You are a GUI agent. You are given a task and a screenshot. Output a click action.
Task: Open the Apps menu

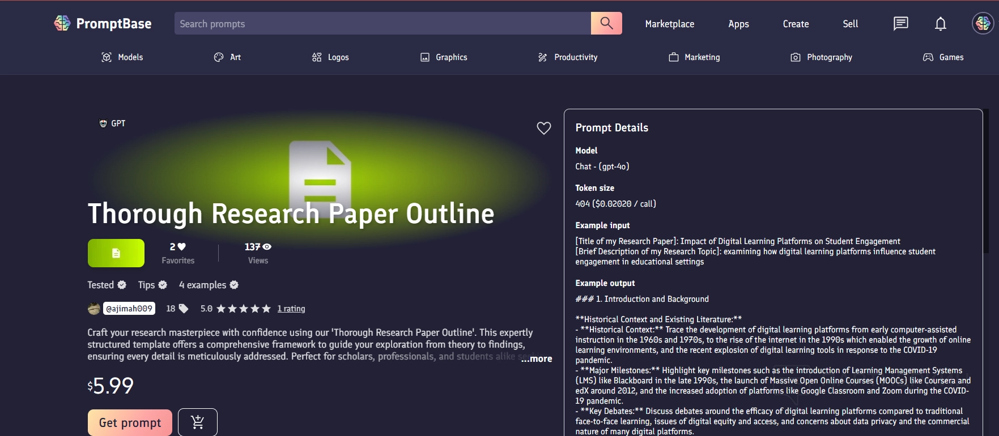[738, 24]
